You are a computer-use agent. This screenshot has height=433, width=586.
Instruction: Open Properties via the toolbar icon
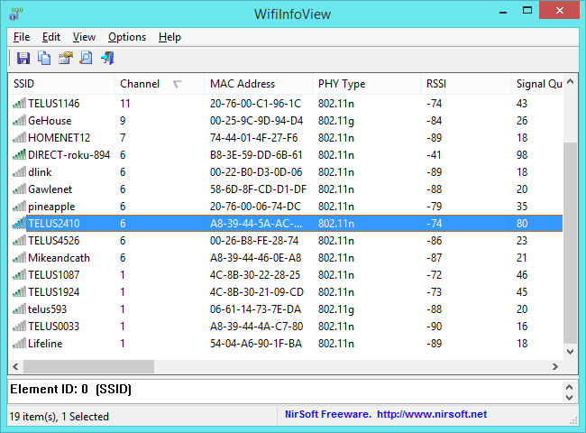click(x=65, y=59)
